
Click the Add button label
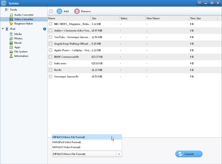[66, 11]
